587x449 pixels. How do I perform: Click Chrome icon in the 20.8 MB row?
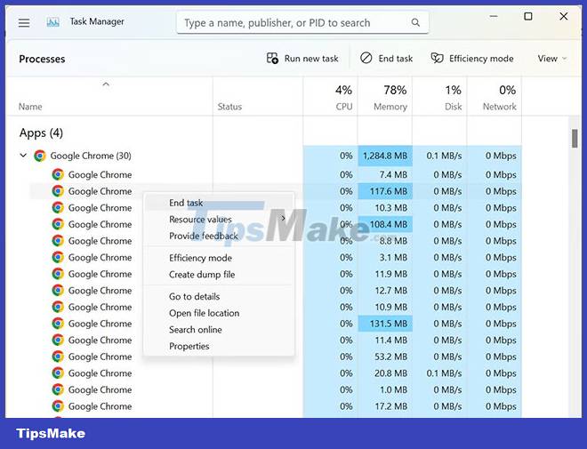(x=58, y=373)
